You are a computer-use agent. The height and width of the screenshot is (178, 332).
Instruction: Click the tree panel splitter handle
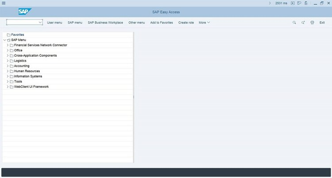tap(134, 97)
